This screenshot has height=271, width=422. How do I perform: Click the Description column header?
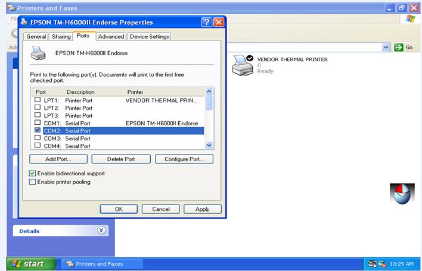(92, 92)
